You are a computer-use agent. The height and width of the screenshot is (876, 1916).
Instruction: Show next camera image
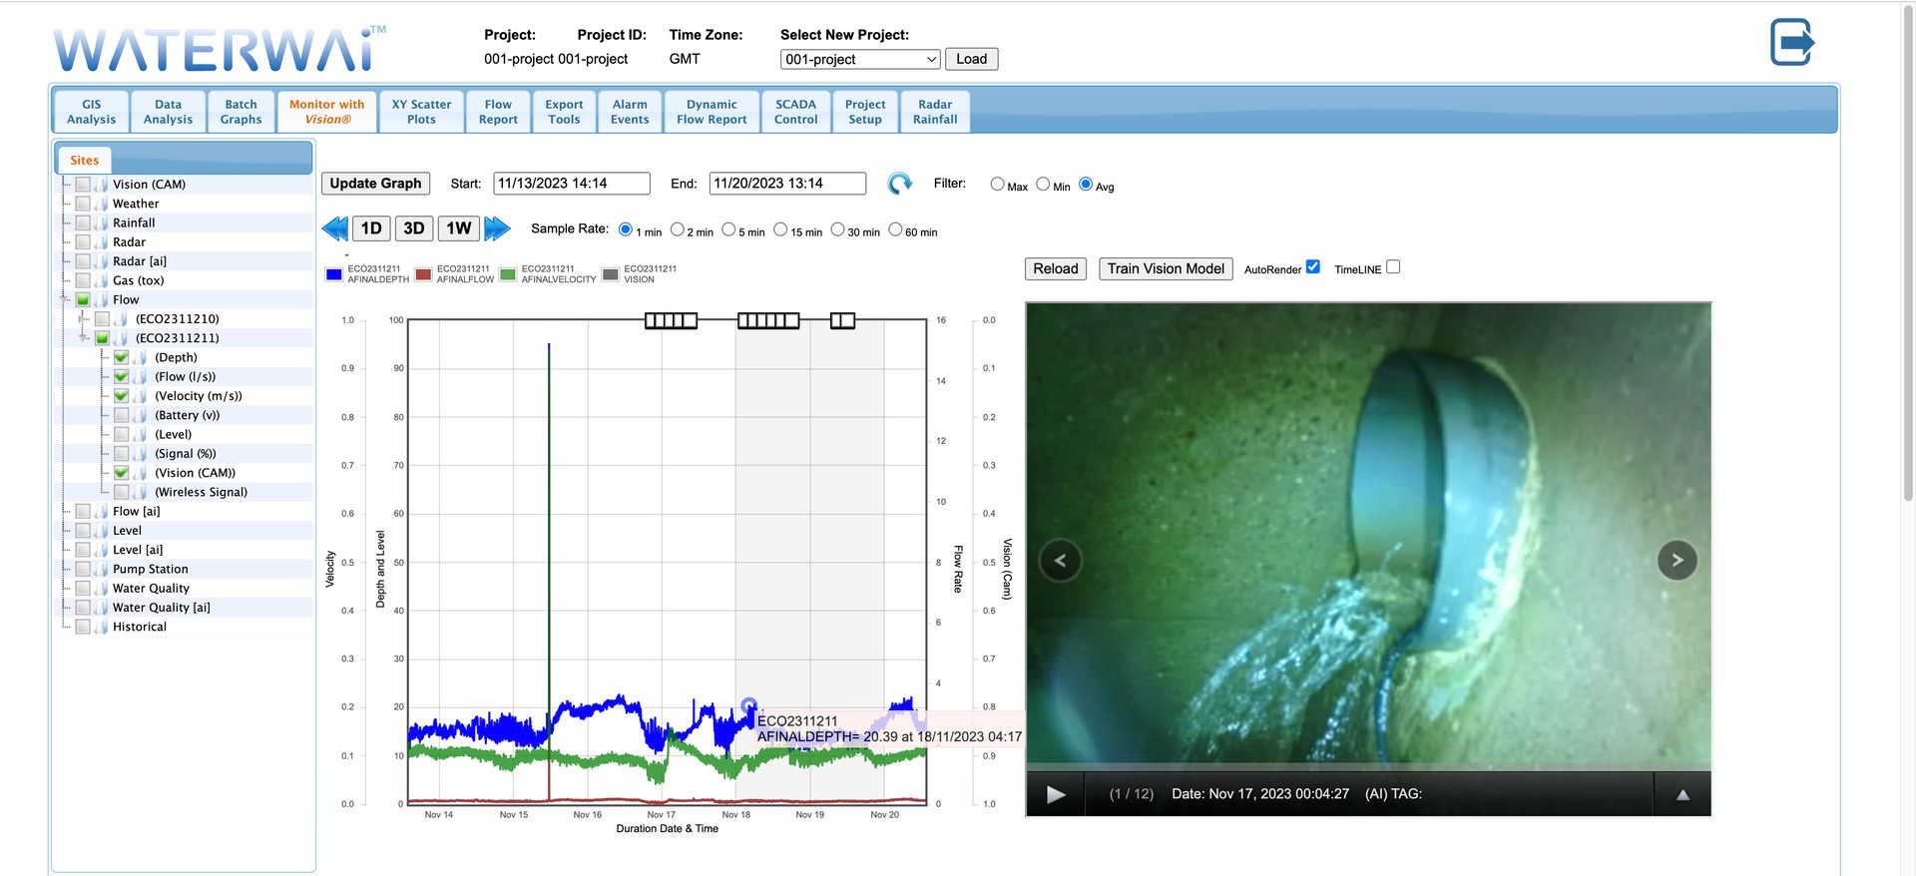tap(1677, 561)
